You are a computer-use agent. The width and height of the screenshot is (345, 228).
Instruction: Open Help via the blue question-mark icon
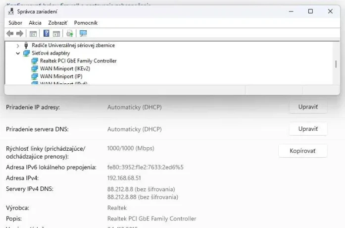[46, 33]
